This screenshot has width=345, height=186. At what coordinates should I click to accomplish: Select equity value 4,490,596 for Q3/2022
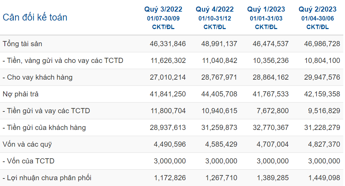pos(169,144)
